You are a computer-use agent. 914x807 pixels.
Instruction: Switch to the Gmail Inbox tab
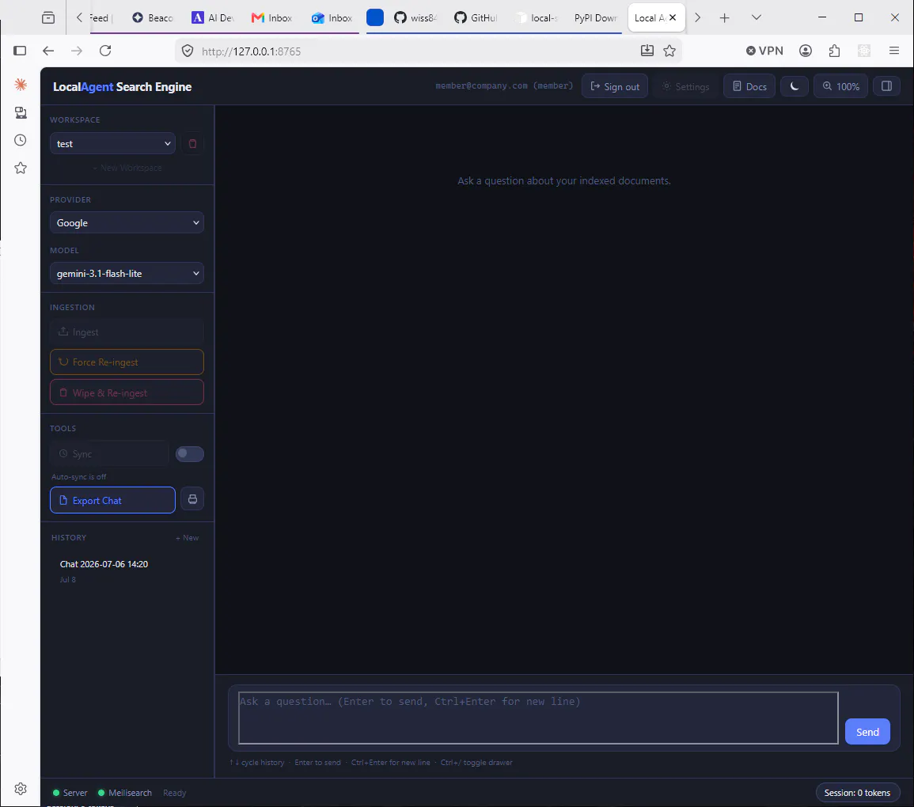click(272, 17)
